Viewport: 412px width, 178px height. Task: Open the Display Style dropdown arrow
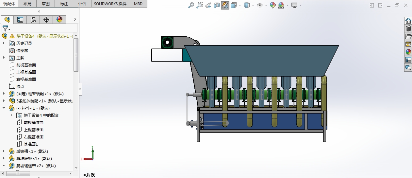(254, 5)
